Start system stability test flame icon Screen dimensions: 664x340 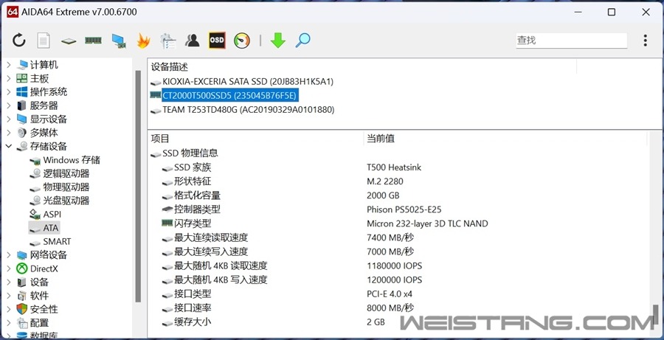pyautogui.click(x=143, y=41)
